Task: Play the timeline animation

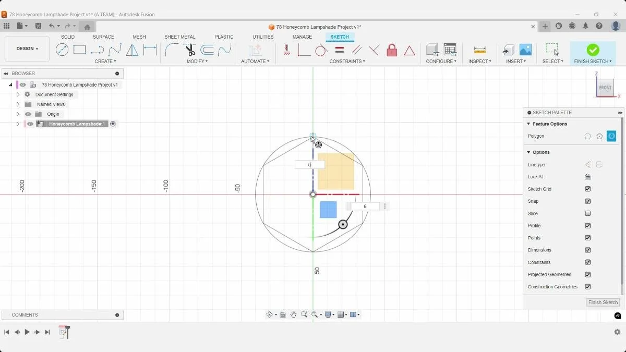Action: coord(27,332)
